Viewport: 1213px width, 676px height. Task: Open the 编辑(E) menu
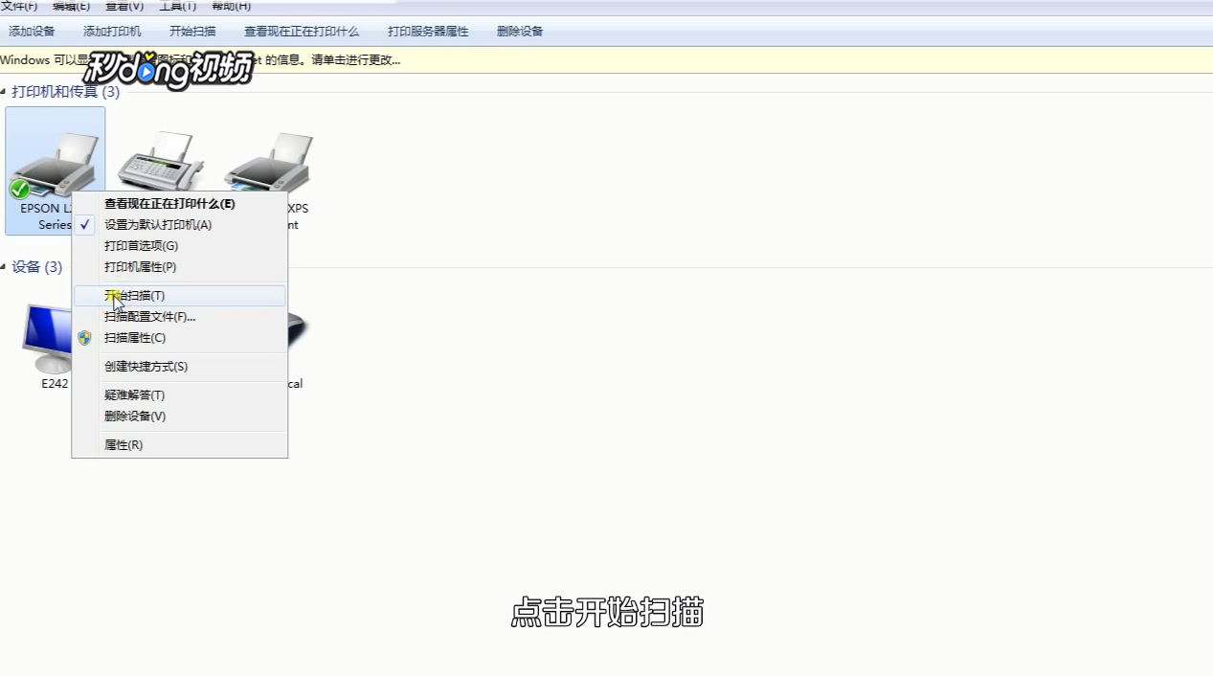pos(71,6)
